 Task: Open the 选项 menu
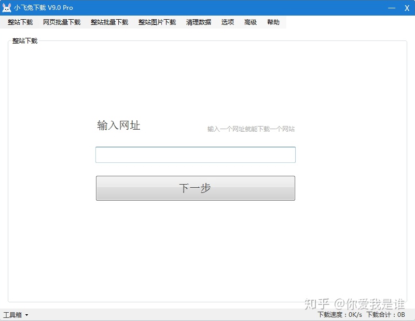[228, 22]
